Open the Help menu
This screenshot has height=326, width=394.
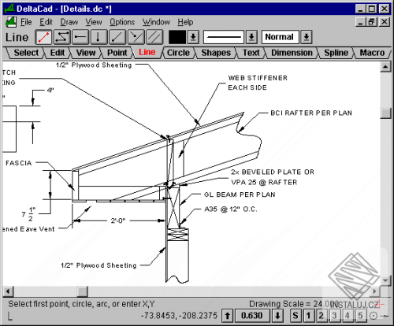tap(185, 22)
